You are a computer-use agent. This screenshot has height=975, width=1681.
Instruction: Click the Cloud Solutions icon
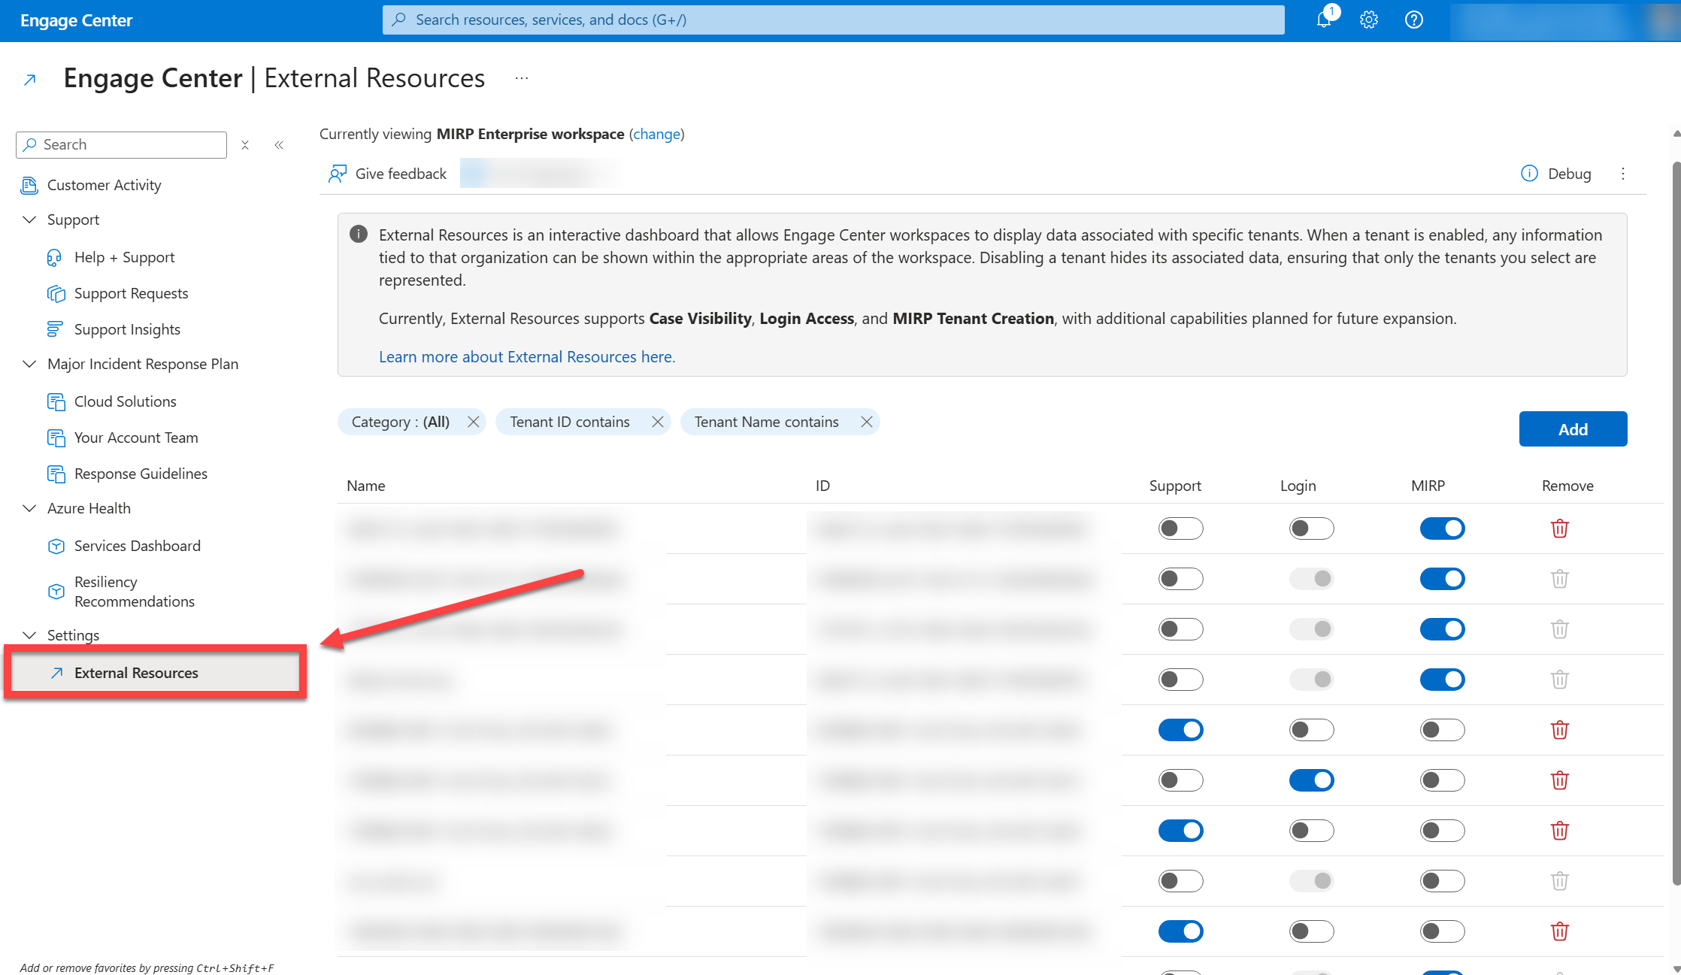point(56,401)
